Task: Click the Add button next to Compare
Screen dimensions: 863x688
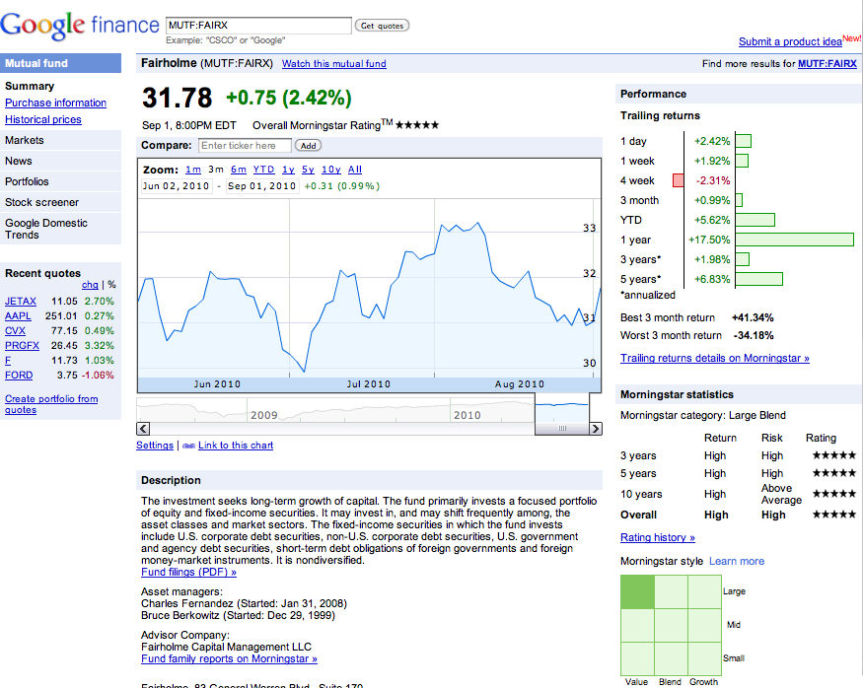Action: [x=308, y=146]
